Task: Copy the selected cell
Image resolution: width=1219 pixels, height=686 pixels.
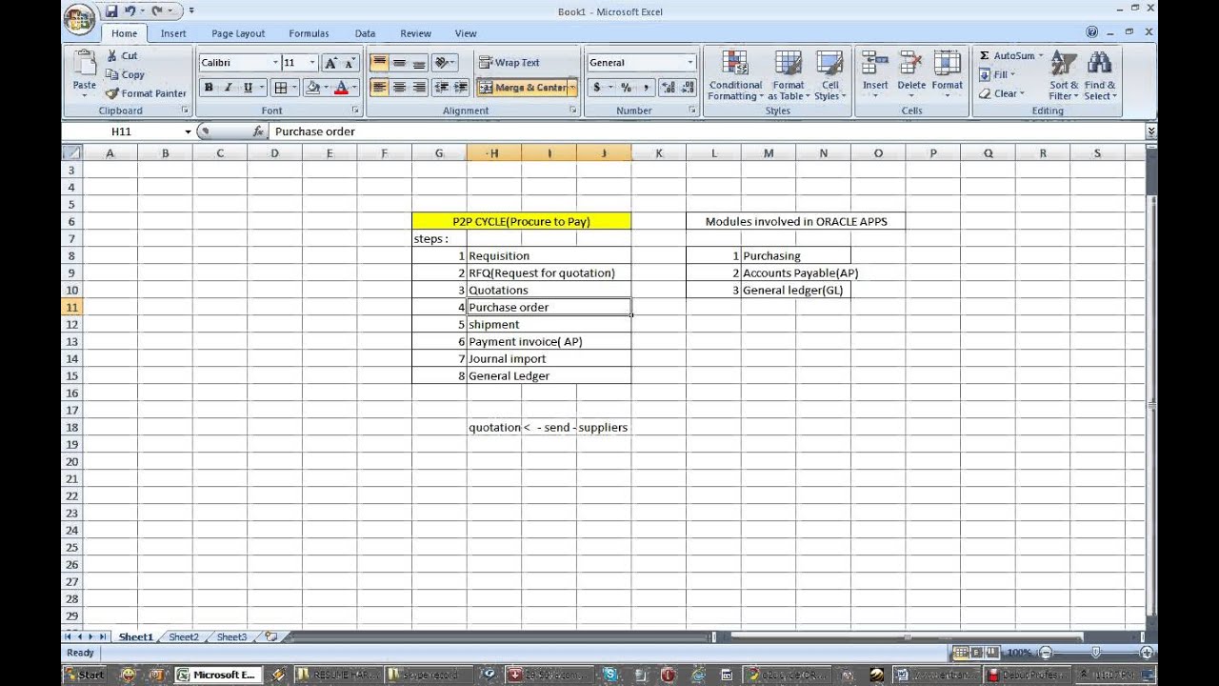Action: [125, 74]
